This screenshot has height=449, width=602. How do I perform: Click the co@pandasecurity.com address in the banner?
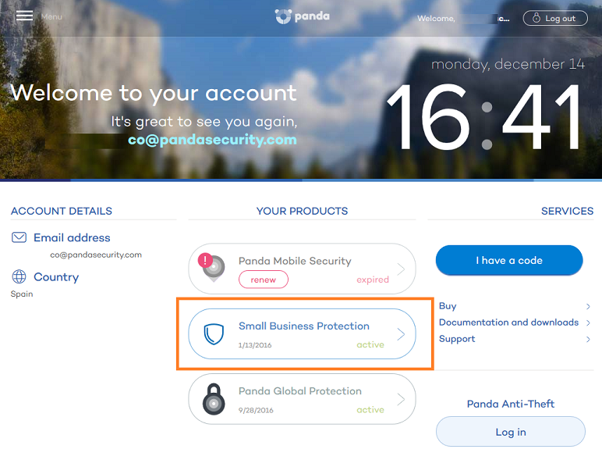coord(212,140)
